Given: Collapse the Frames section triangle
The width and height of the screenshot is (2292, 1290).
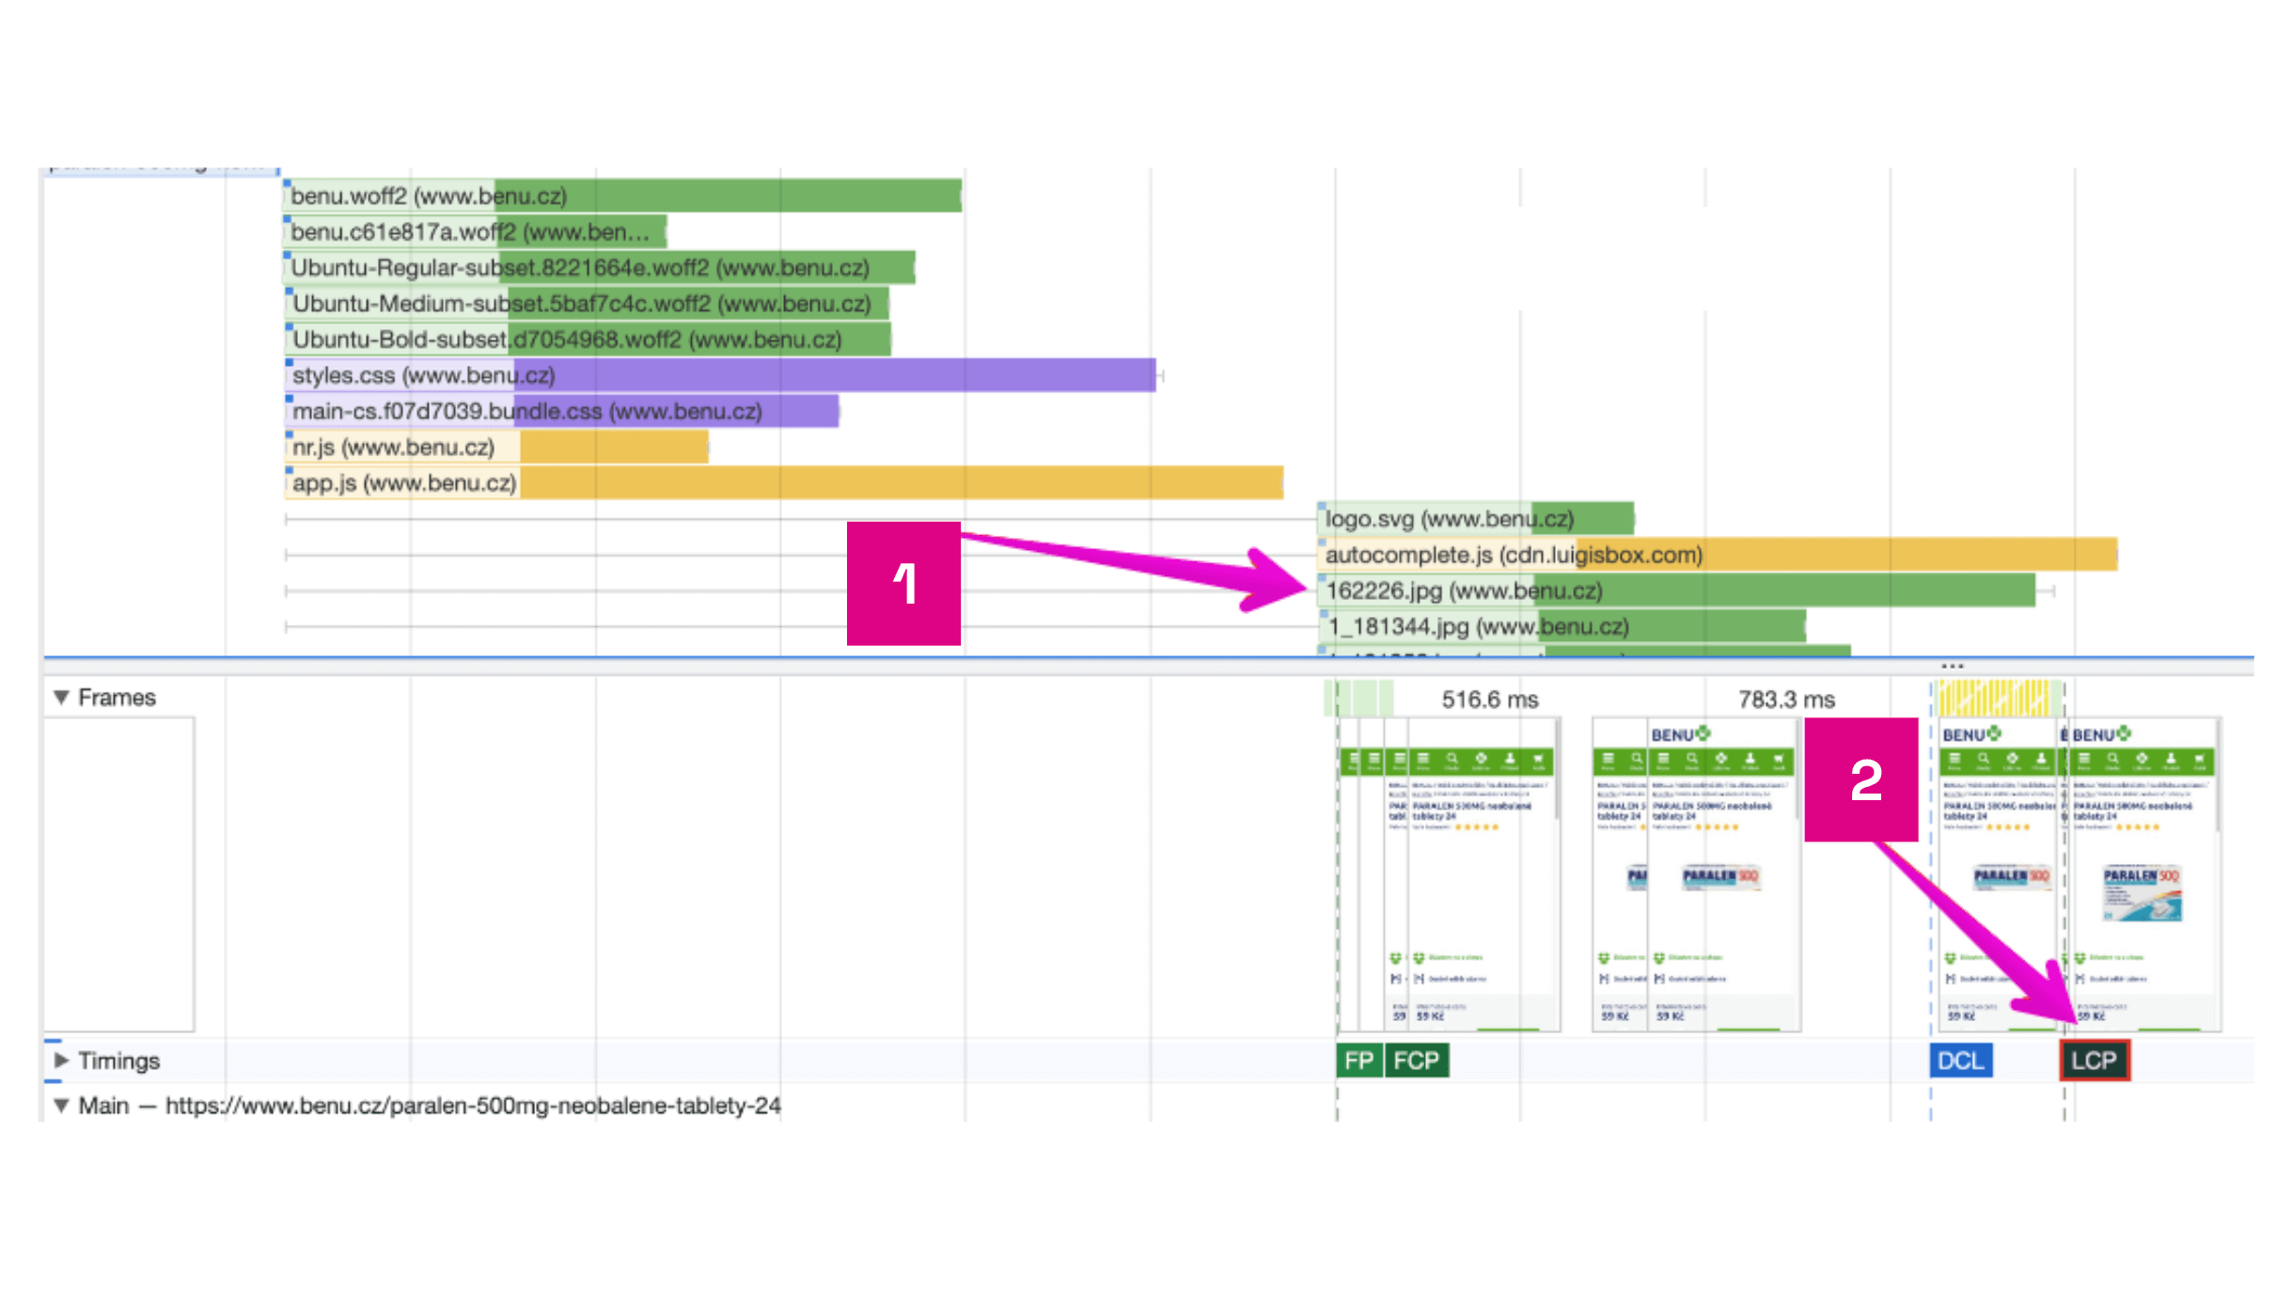Looking at the screenshot, I should tap(62, 698).
